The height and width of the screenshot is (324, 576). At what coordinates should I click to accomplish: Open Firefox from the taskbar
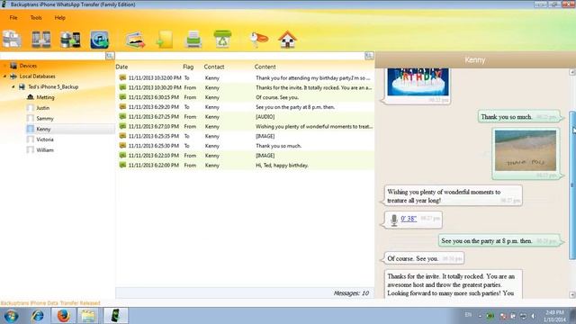point(63,316)
